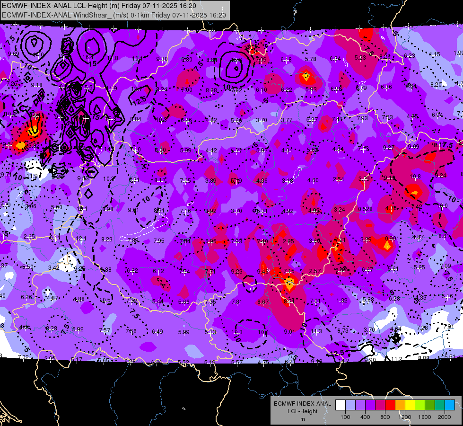This screenshot has height=426, width=463.
Task: Click the 7.81 wind shear value
Action: pos(237,302)
